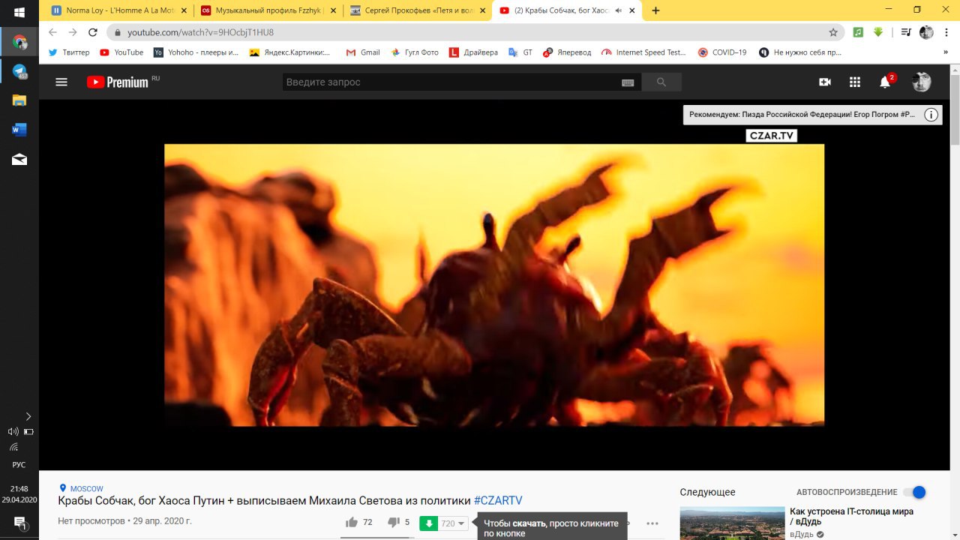
Task: Reload the page
Action: 93,32
